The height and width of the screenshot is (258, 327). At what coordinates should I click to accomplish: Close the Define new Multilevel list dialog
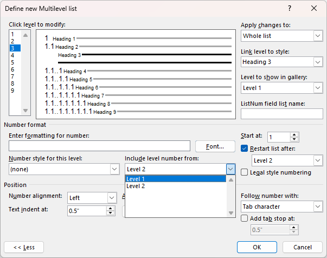click(x=314, y=8)
